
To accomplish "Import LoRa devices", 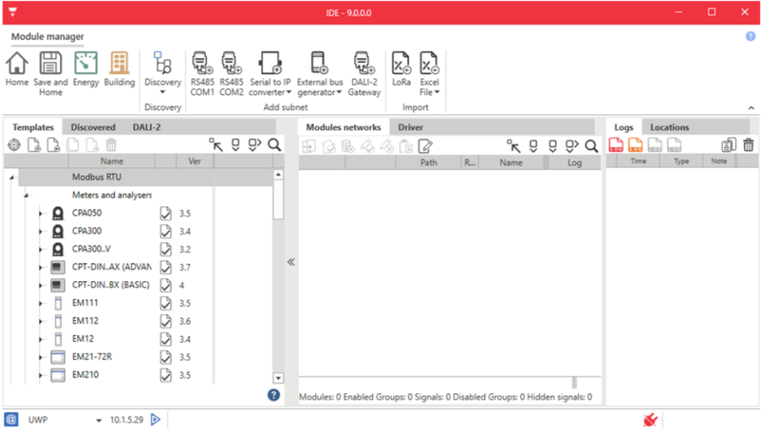I will point(401,69).
